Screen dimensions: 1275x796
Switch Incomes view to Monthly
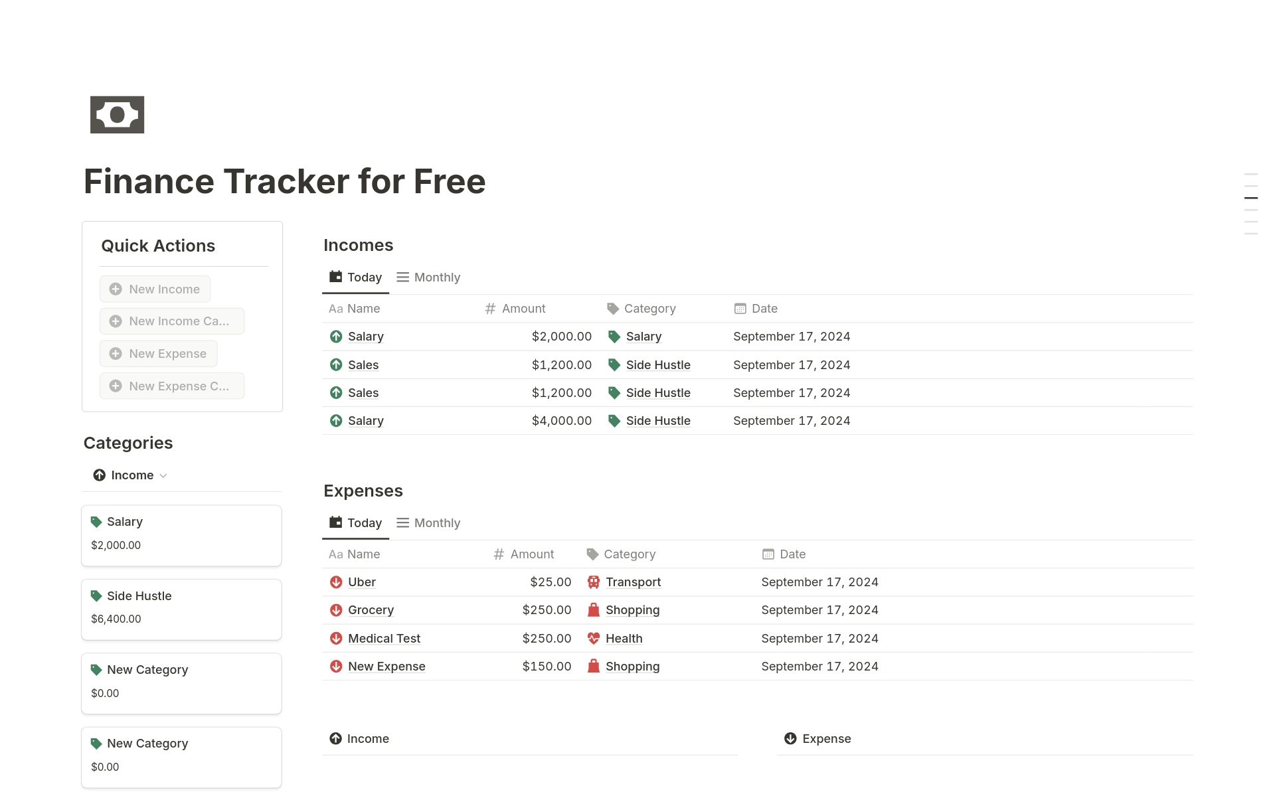click(x=436, y=277)
